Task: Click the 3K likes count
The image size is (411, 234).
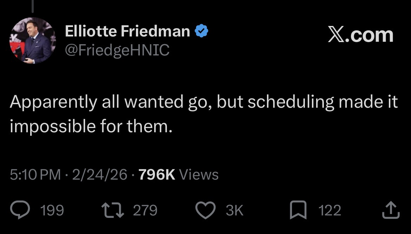Action: [x=234, y=210]
